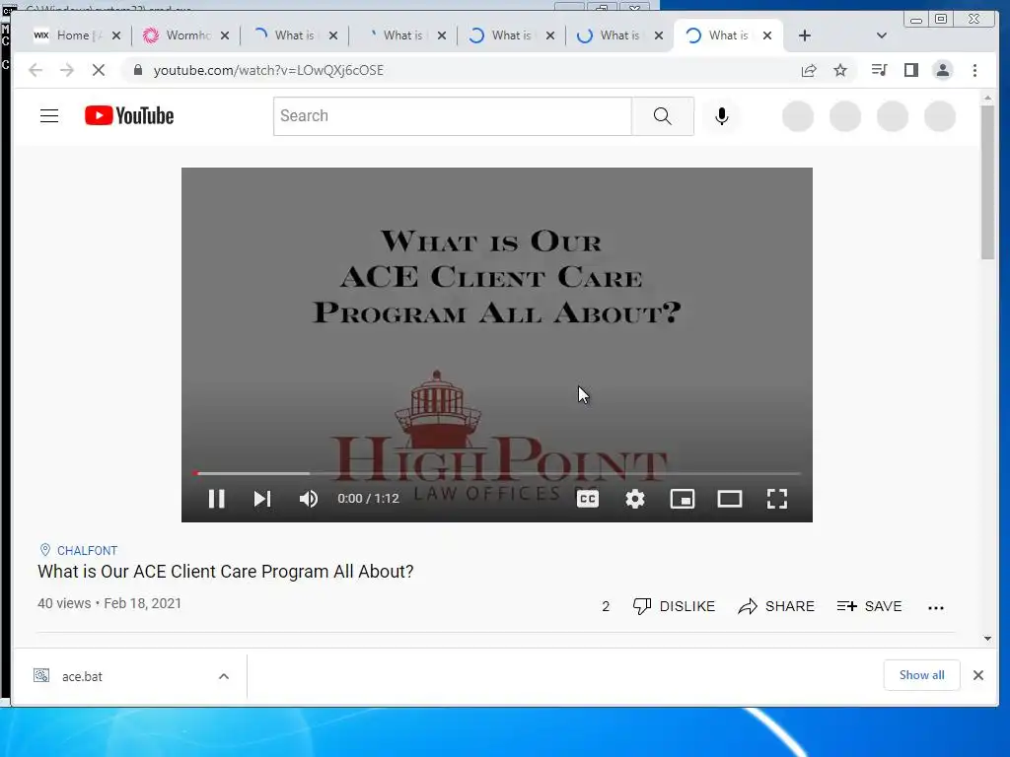Viewport: 1010px width, 757px height.
Task: Open the YouTube guide hamburger menu
Action: pos(49,116)
